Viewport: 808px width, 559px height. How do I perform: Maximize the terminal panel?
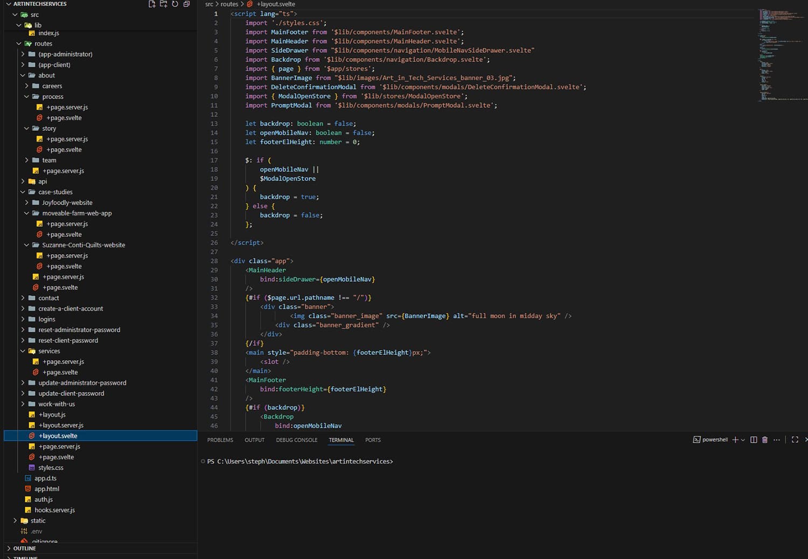[x=795, y=439]
